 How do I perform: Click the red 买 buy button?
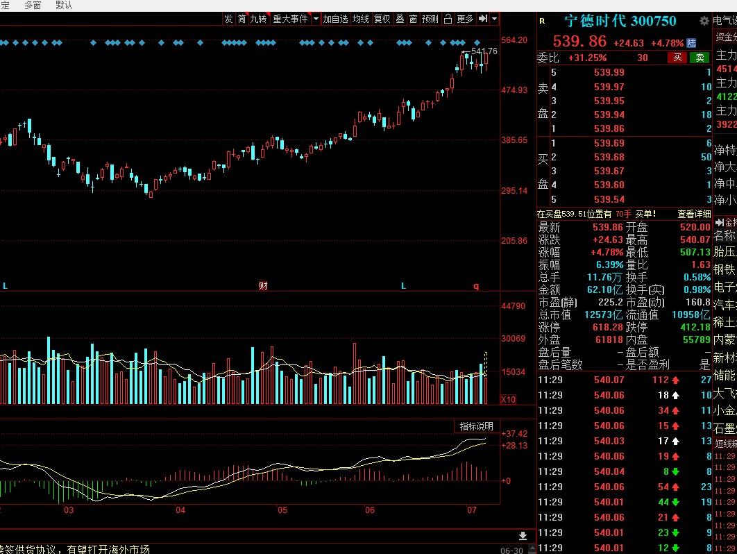pyautogui.click(x=677, y=58)
